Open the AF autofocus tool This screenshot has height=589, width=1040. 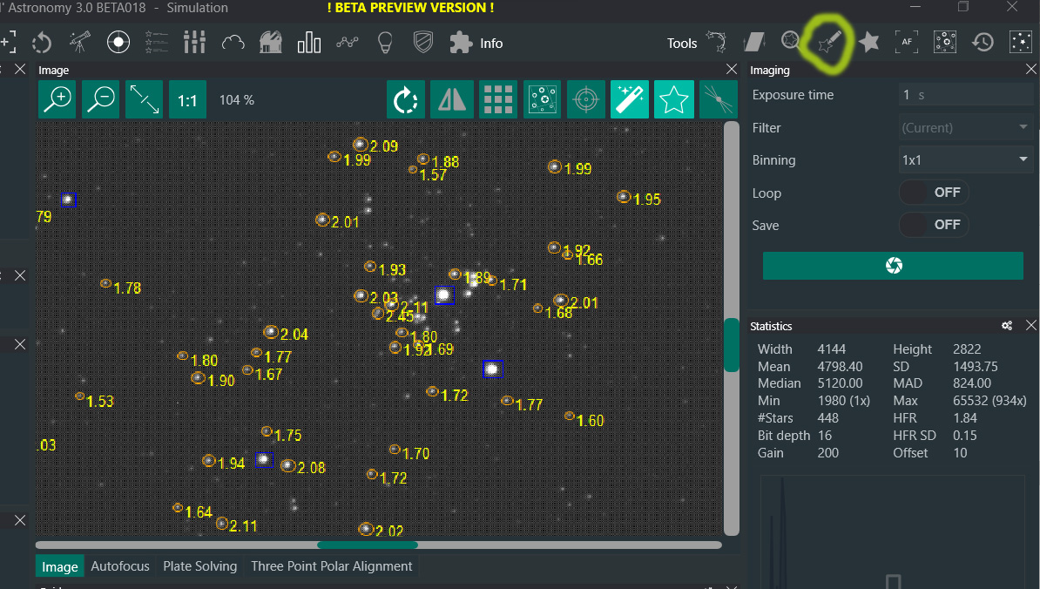coord(907,42)
